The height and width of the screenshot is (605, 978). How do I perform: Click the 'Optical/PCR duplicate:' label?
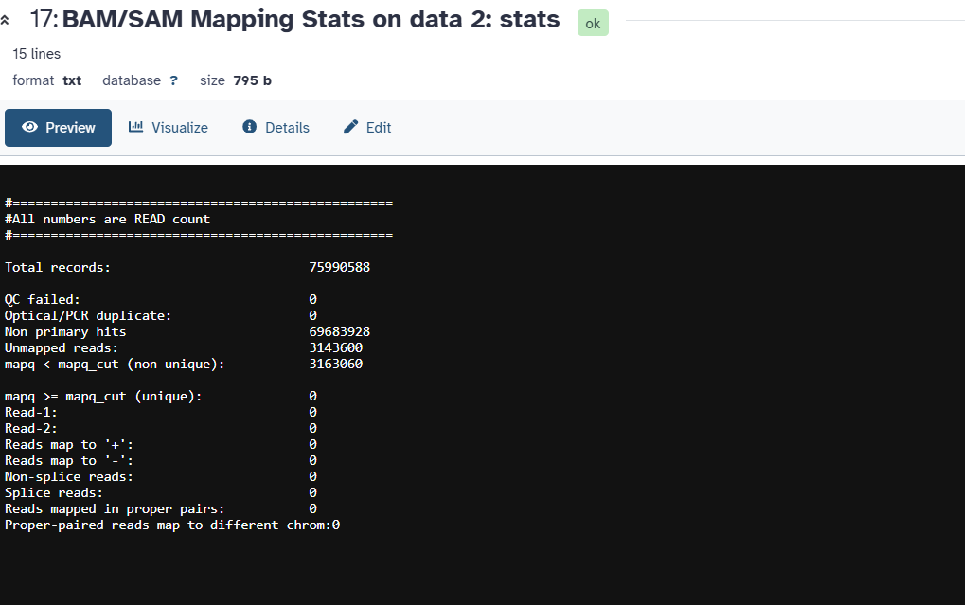[88, 315]
